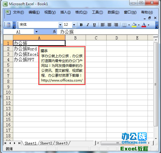The image size is (161, 153).
Task: Apply cell borders button
Action: [x=124, y=25]
